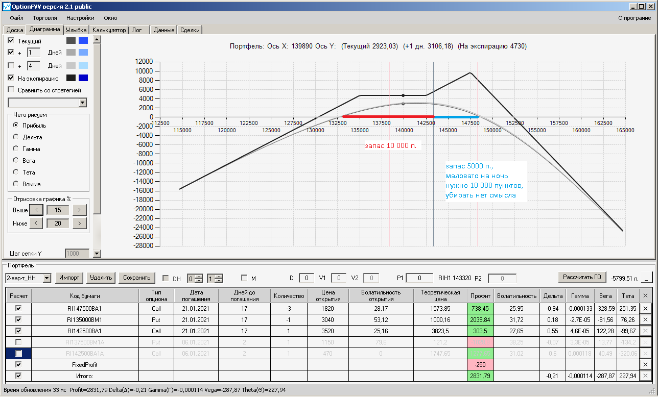The width and height of the screenshot is (658, 397).
Task: Open the portfolio dropdown 2-вар-т_НН
Action: tap(47, 278)
